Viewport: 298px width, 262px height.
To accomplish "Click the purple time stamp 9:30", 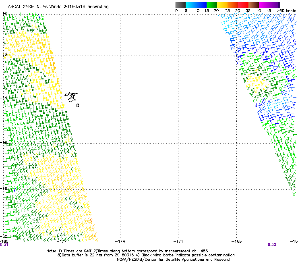I will pyautogui.click(x=272, y=245).
